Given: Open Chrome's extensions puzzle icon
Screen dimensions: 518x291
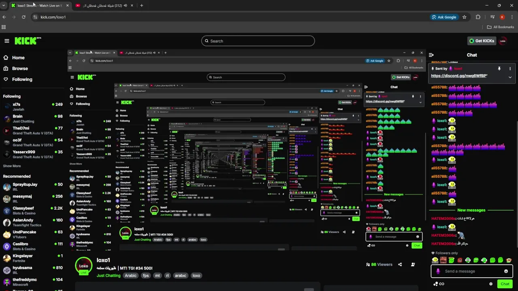Looking at the screenshot, I should [478, 17].
